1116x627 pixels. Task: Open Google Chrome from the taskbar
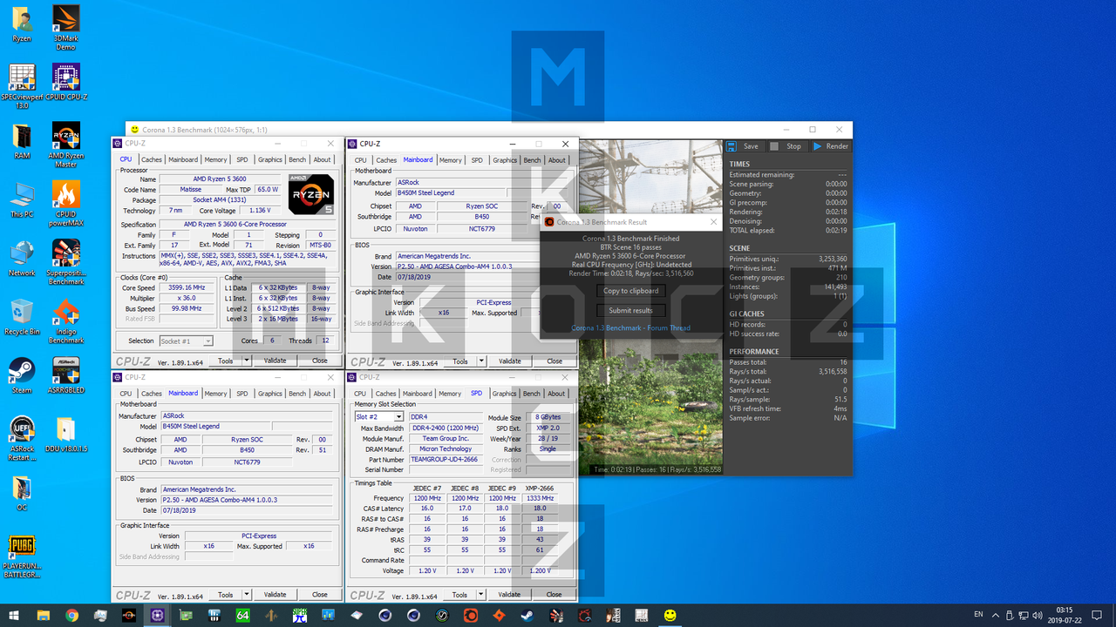coord(72,615)
